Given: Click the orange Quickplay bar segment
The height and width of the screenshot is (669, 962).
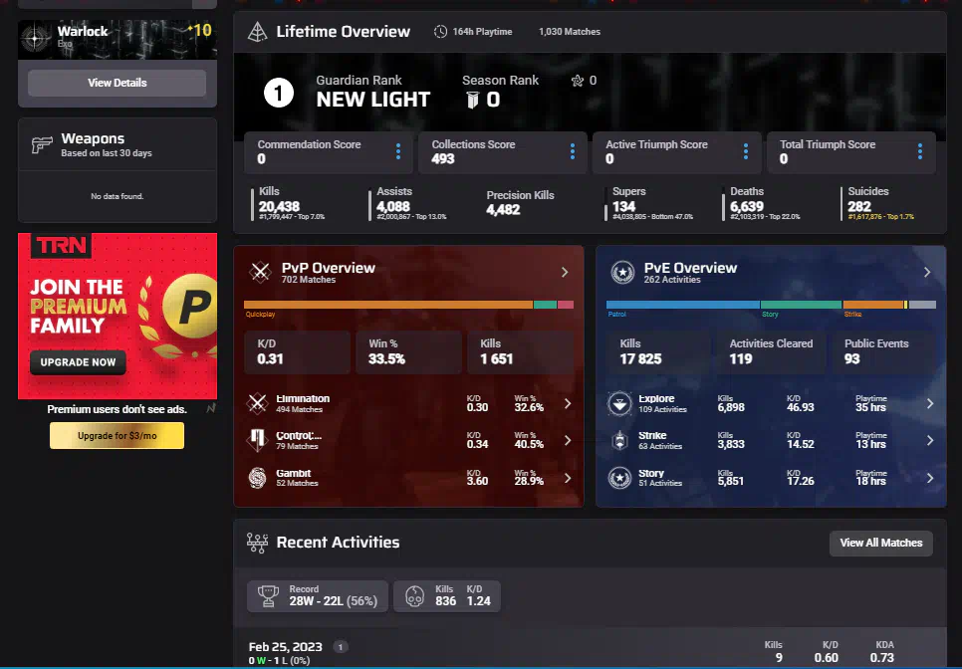Looking at the screenshot, I should [387, 305].
